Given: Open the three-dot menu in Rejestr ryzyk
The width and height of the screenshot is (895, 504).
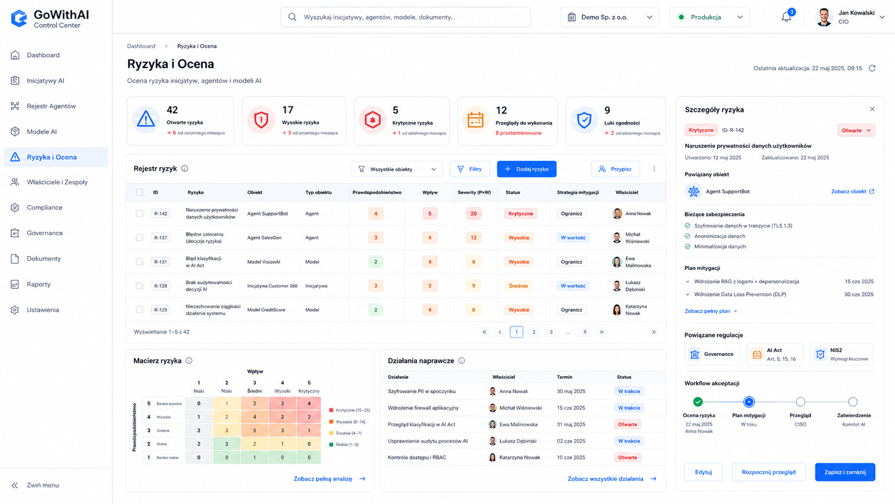Looking at the screenshot, I should click(654, 169).
